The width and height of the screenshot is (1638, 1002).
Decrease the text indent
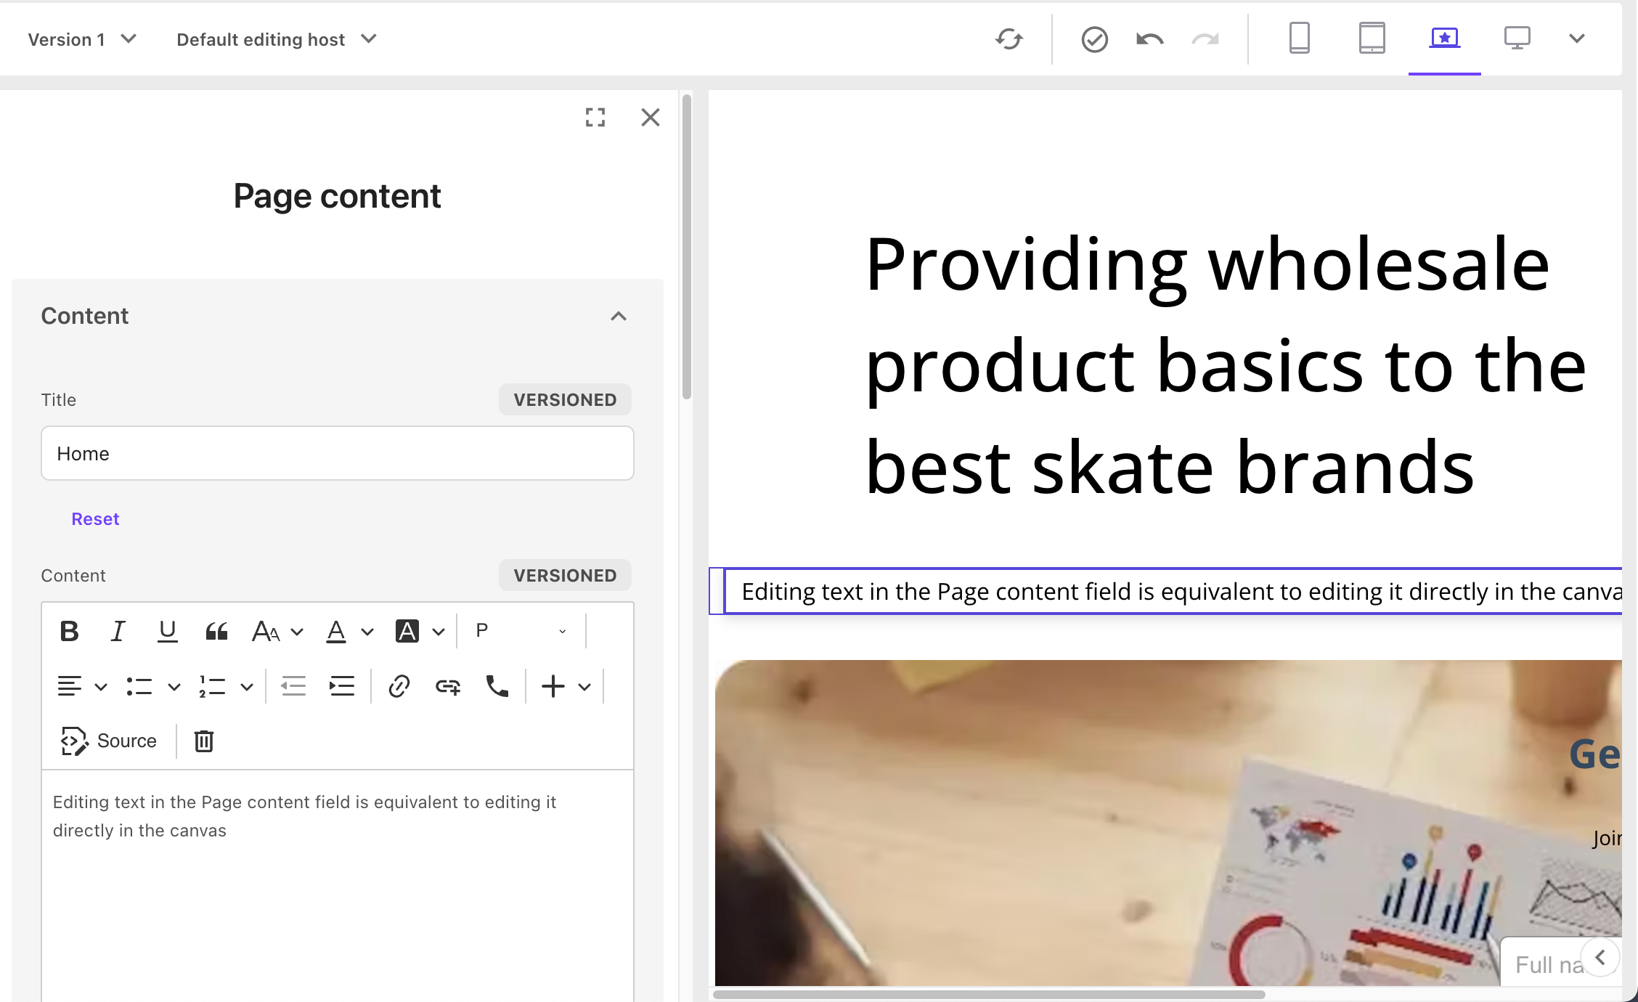coord(293,686)
